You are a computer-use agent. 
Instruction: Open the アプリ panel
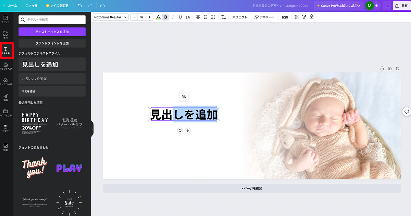[6, 129]
